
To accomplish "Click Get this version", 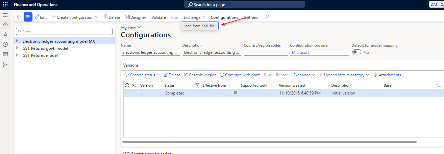I will tap(200, 75).
